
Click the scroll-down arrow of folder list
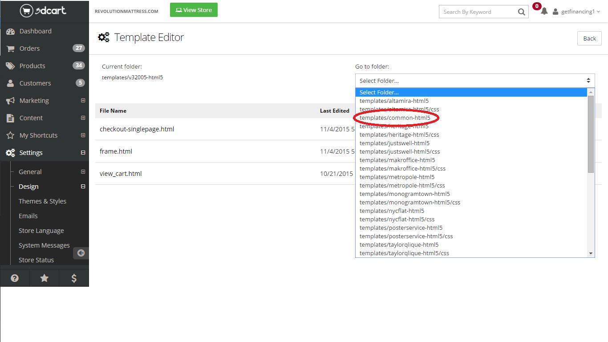591,253
